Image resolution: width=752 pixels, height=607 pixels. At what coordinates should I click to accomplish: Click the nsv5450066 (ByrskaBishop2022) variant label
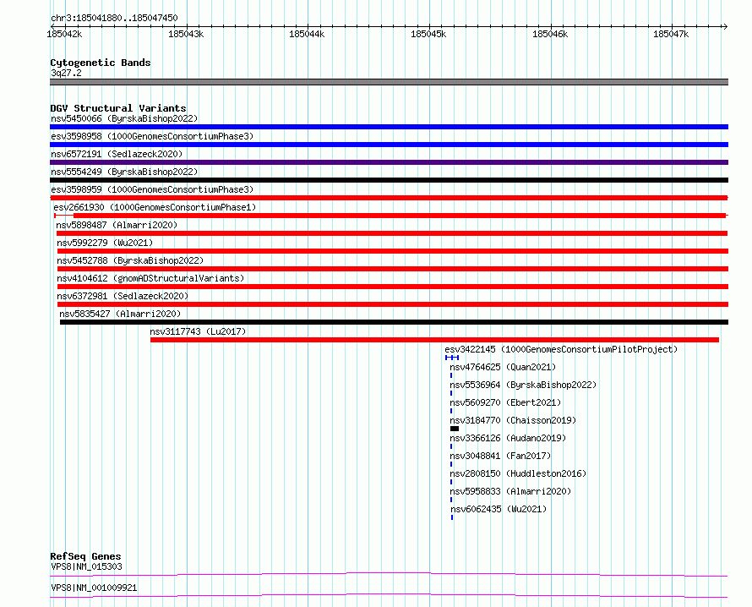pos(124,118)
